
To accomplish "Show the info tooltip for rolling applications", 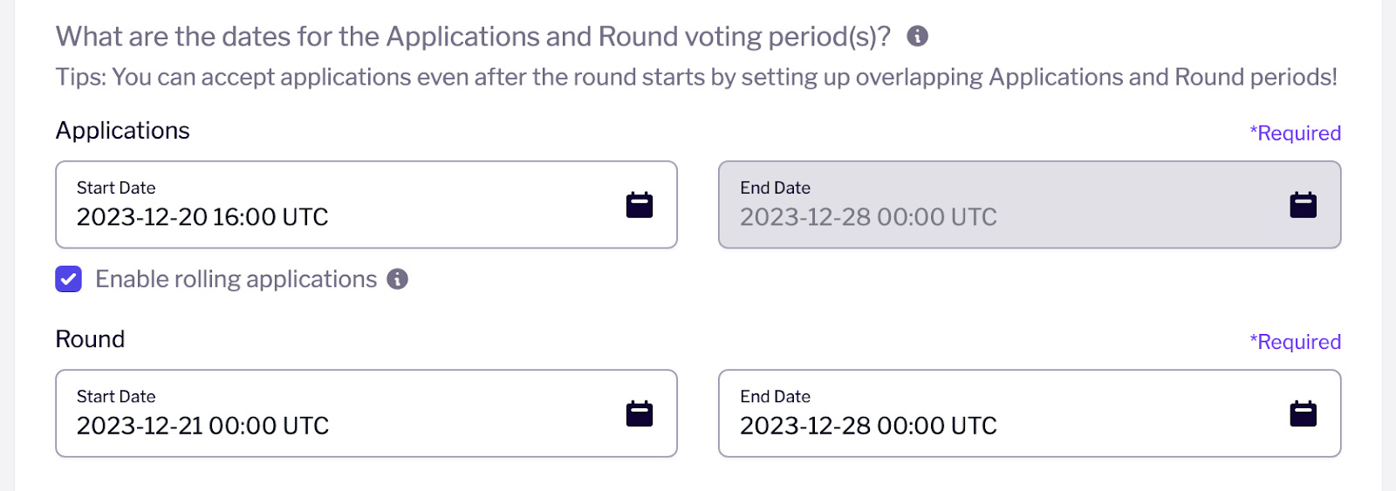I will pos(398,279).
